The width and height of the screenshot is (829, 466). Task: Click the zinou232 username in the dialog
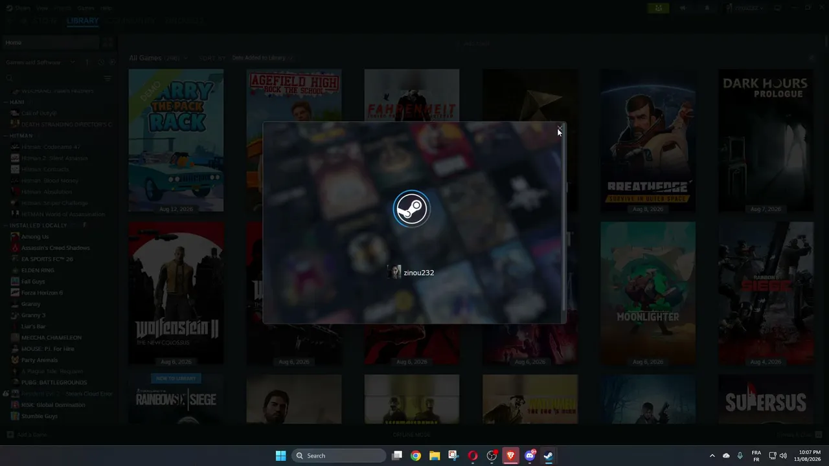[x=418, y=272]
